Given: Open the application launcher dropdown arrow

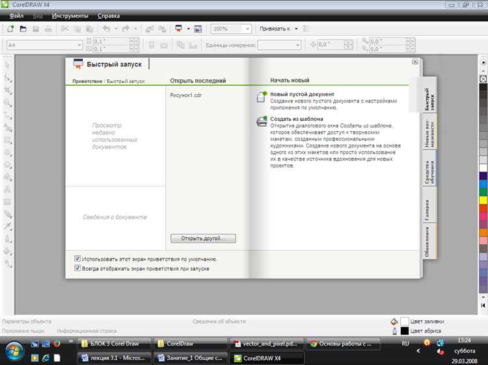Looking at the screenshot, I should (x=188, y=29).
